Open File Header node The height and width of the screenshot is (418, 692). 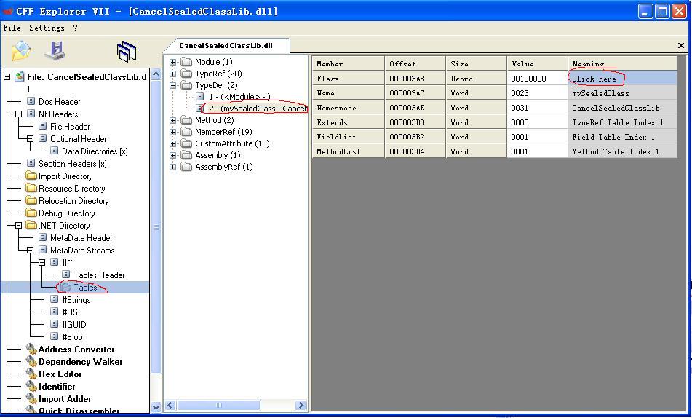point(70,127)
